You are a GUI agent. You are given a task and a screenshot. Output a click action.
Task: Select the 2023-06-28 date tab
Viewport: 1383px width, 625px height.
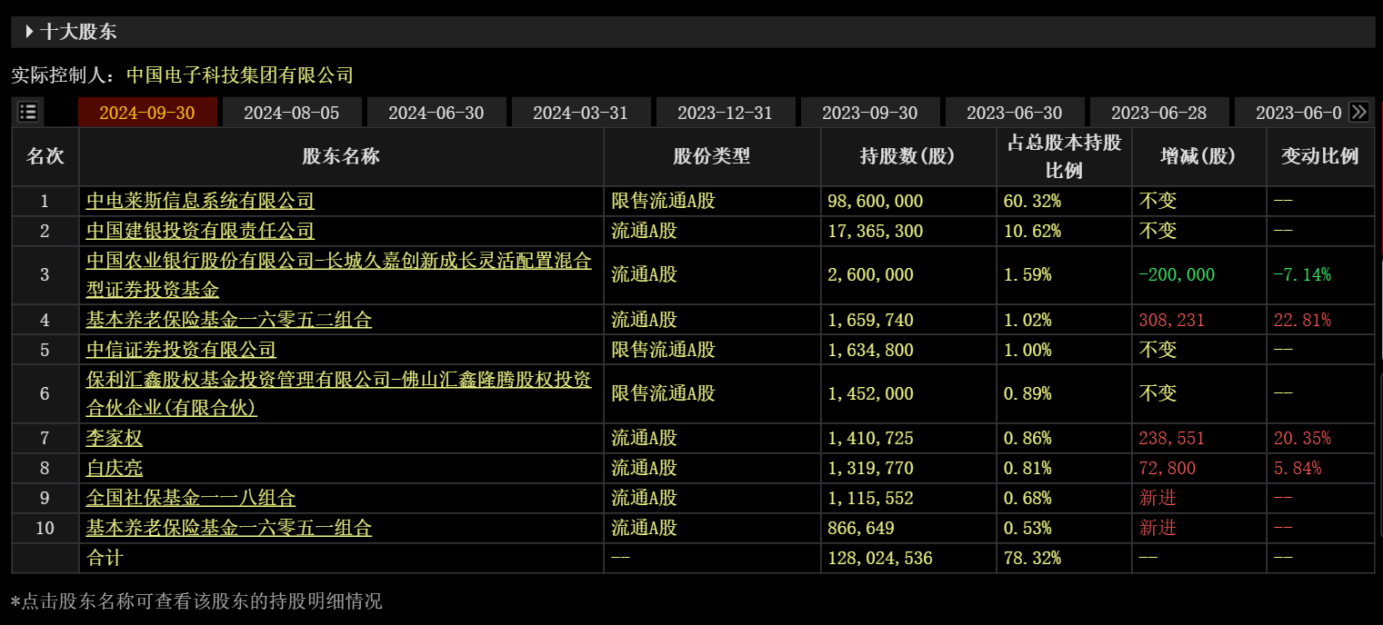click(x=1158, y=113)
